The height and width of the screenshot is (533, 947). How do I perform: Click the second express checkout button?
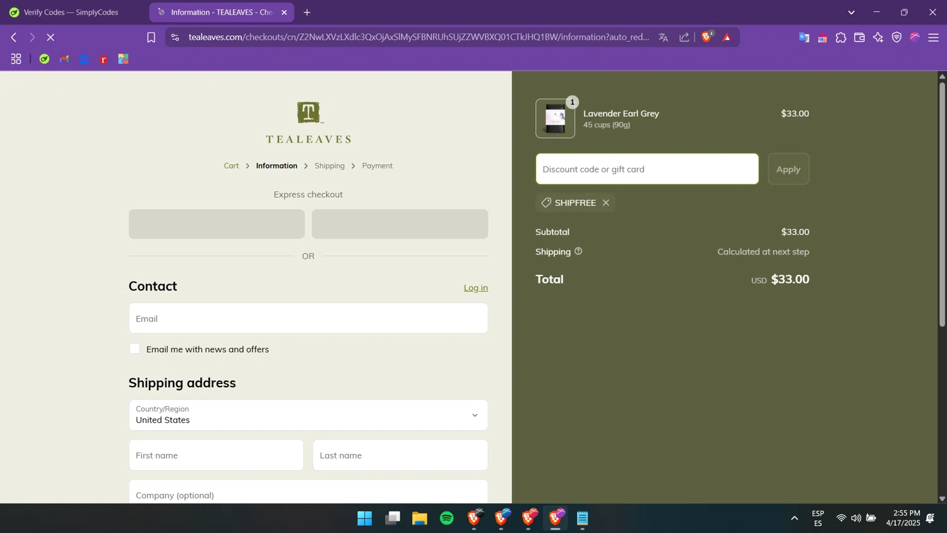pyautogui.click(x=400, y=224)
